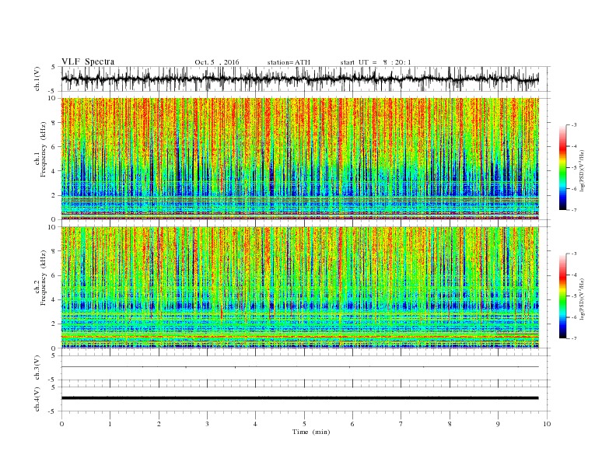
Task: Click the ch.3(V) axis label
Action: [37, 368]
